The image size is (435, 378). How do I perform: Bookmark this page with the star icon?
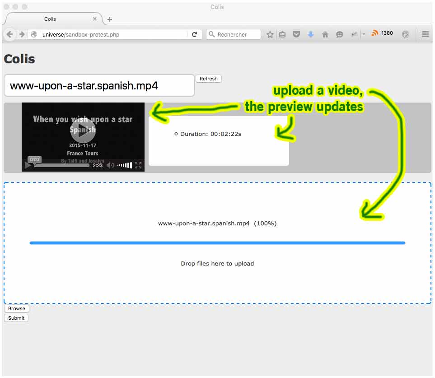tap(270, 33)
